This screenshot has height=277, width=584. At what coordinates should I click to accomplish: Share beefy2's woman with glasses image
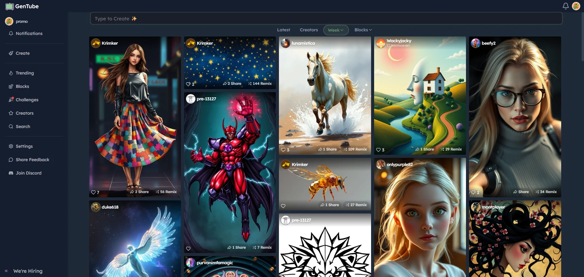point(521,192)
